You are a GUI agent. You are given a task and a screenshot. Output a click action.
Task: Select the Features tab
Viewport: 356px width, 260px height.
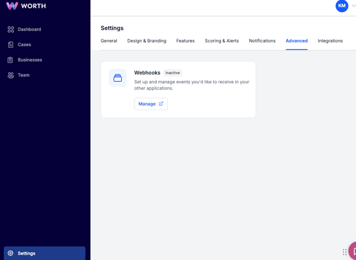coord(185,41)
